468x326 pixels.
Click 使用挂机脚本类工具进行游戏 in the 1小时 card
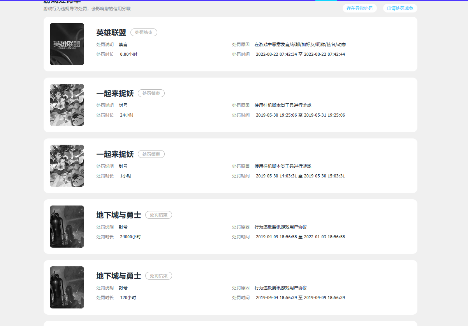click(x=283, y=166)
